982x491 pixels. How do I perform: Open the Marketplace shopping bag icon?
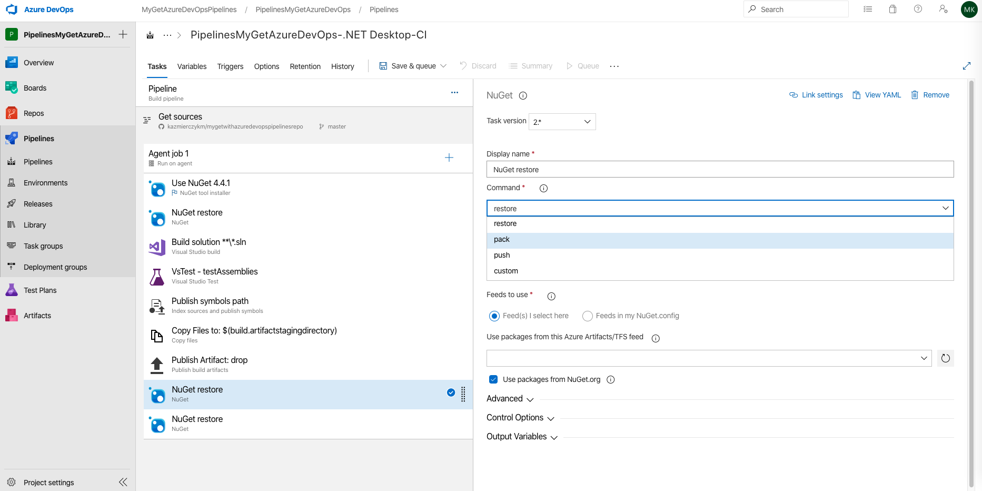[892, 9]
